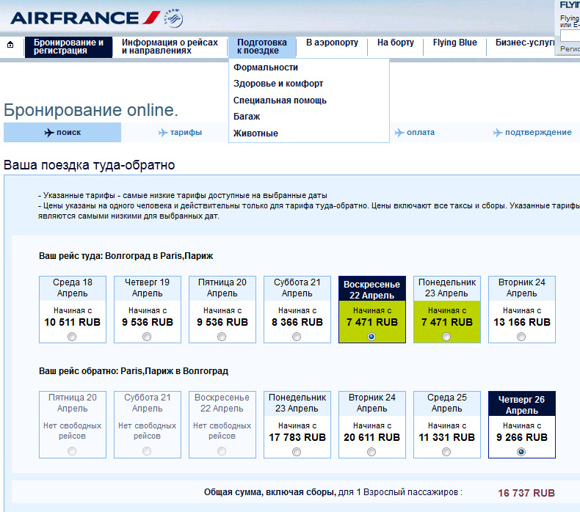Open Бронирование и регистрация menu
Viewport: 580px width, 512px height.
(68, 47)
